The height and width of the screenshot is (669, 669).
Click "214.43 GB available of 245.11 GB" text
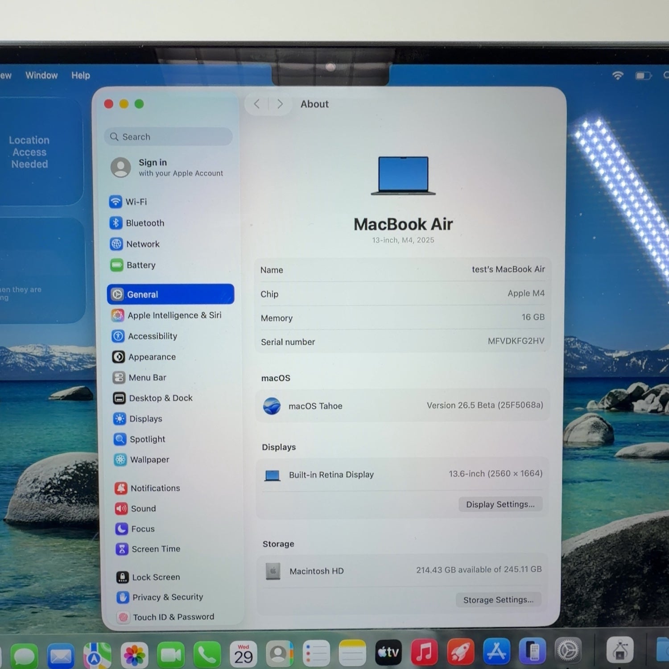tap(479, 570)
